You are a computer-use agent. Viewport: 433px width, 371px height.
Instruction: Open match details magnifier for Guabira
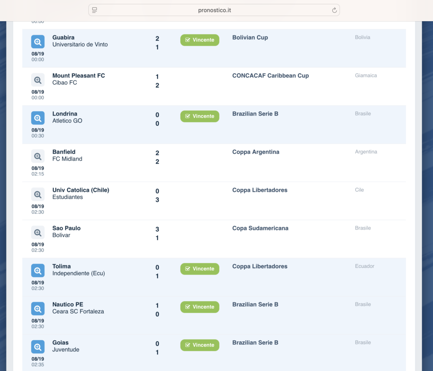point(38,42)
